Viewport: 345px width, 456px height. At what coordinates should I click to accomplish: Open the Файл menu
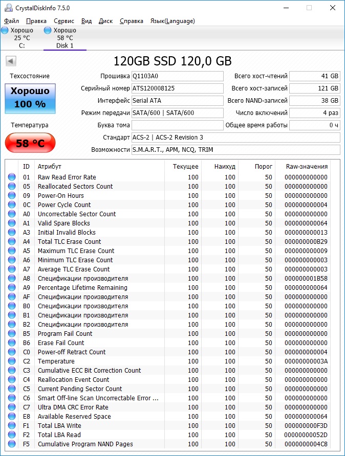pyautogui.click(x=11, y=21)
